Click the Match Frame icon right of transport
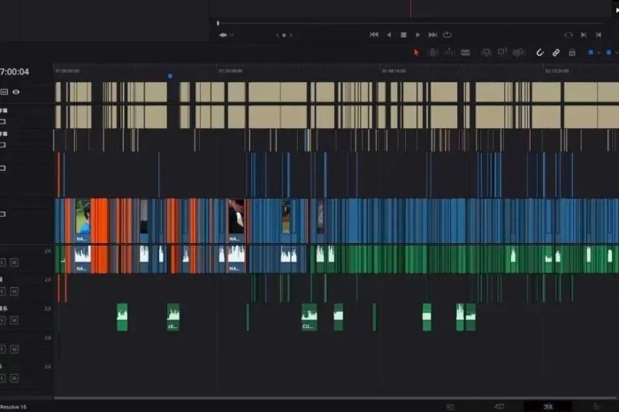The image size is (619, 412). (569, 34)
